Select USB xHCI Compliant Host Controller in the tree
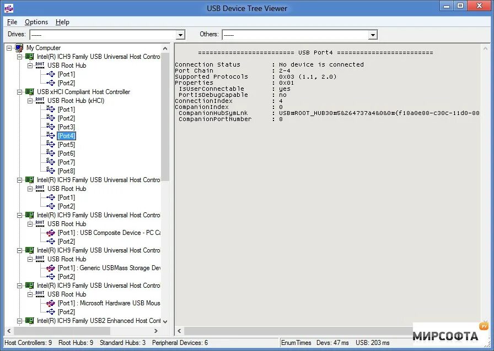Screen dimensions: 494x351 coord(83,92)
